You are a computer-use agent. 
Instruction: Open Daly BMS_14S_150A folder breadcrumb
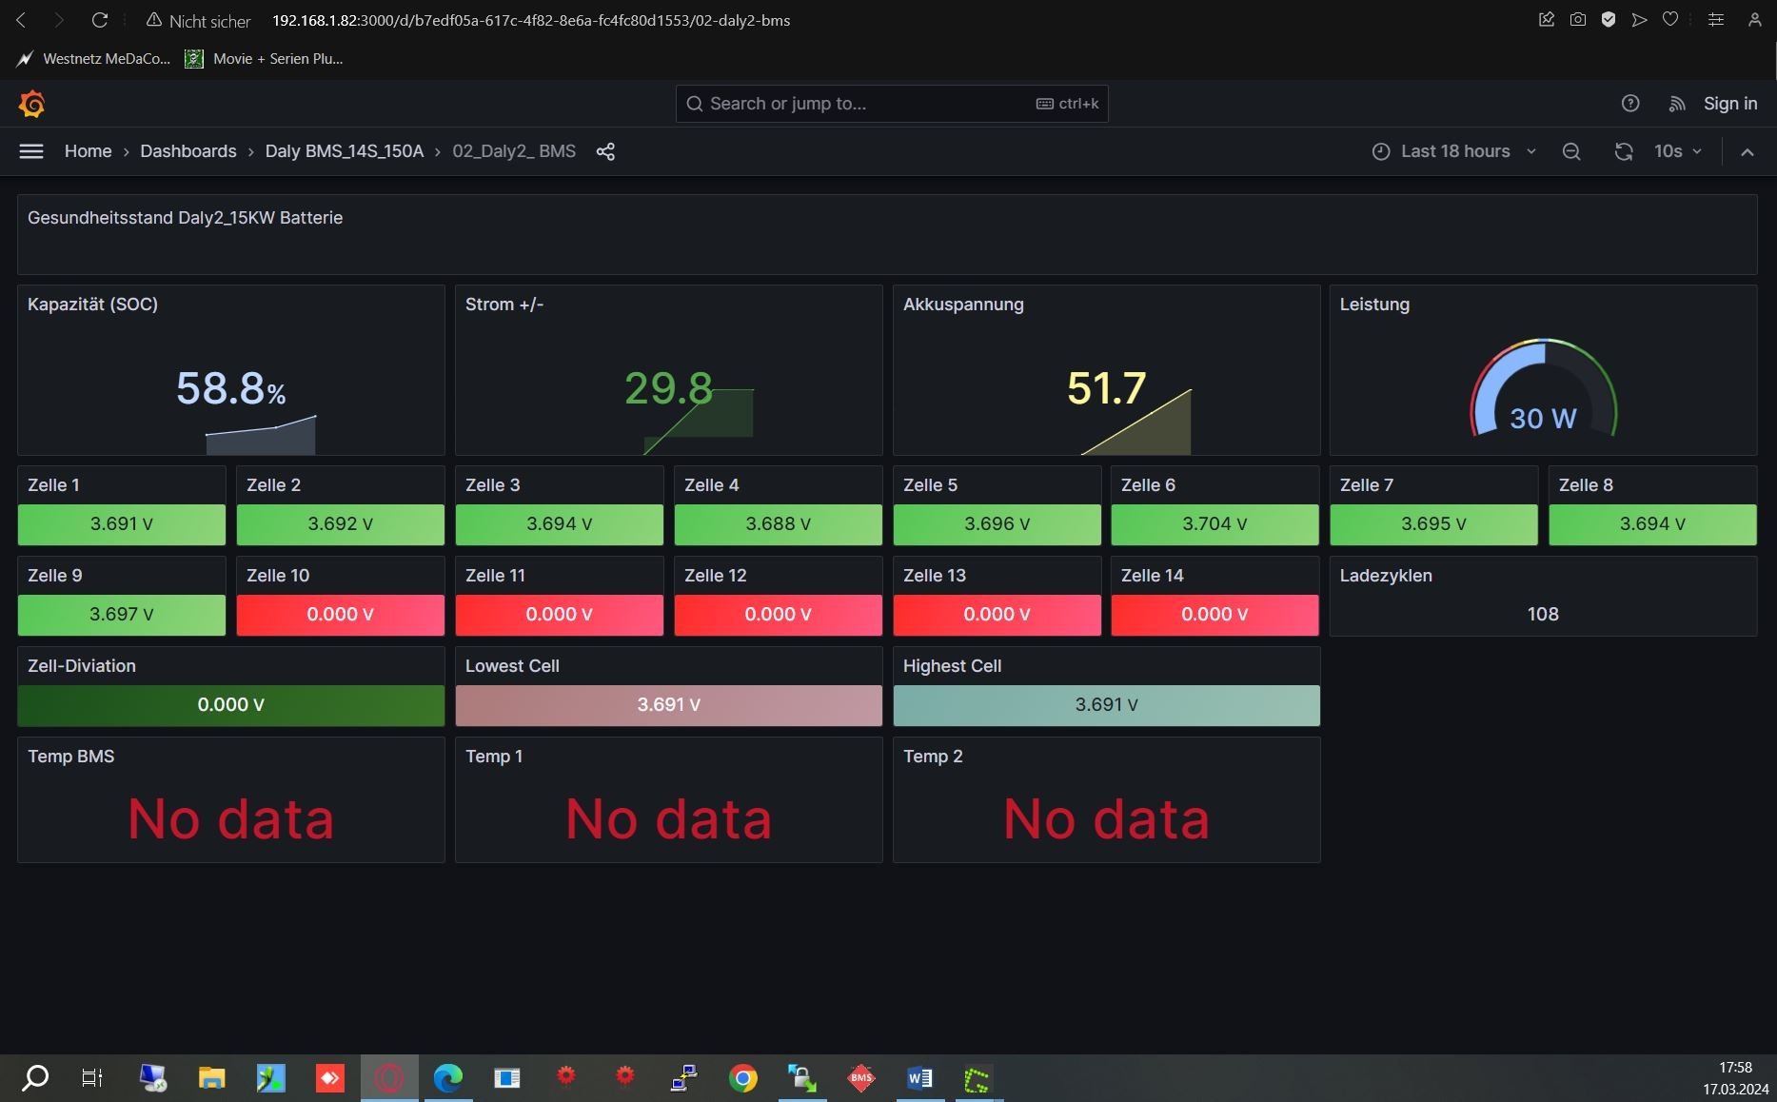(344, 151)
